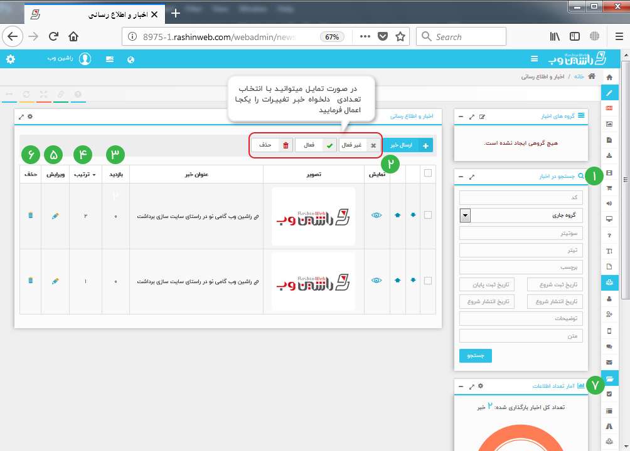
Task: Click the speaker icon in the sidebar
Action: [609, 204]
